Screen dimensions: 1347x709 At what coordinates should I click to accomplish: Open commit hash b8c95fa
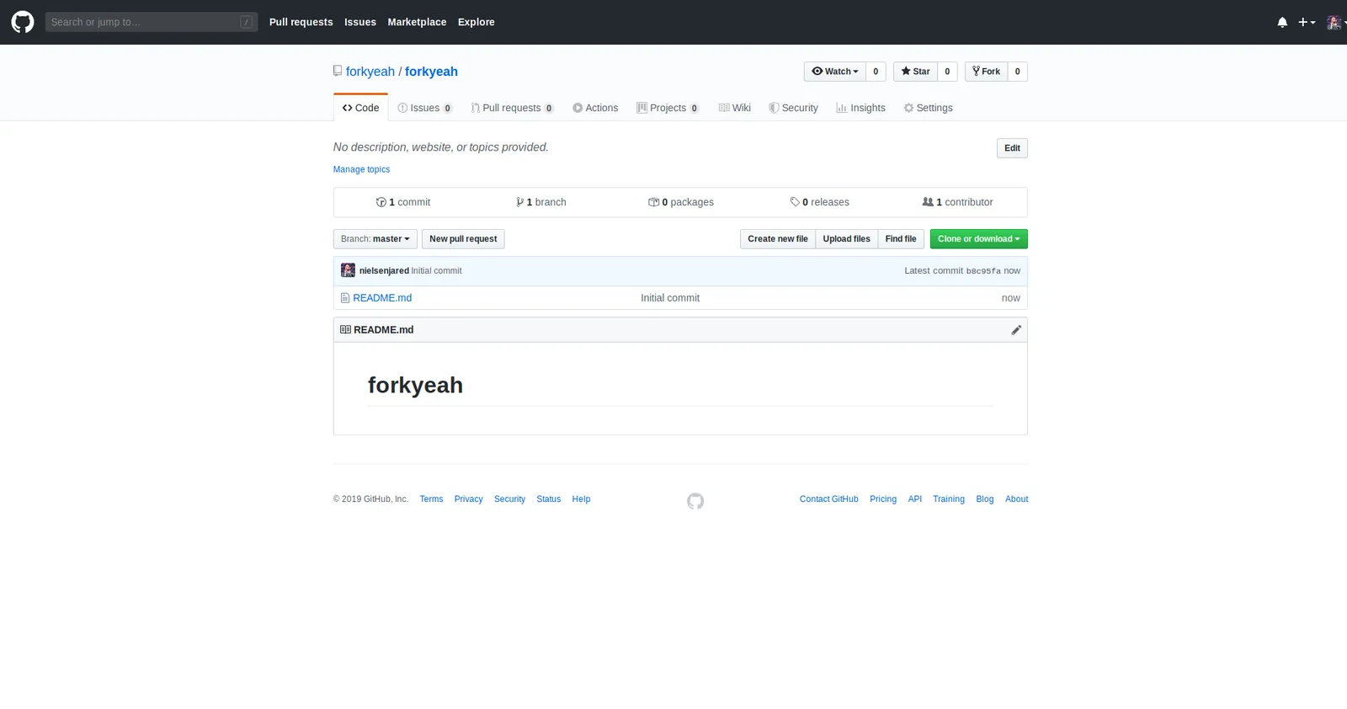pos(983,271)
